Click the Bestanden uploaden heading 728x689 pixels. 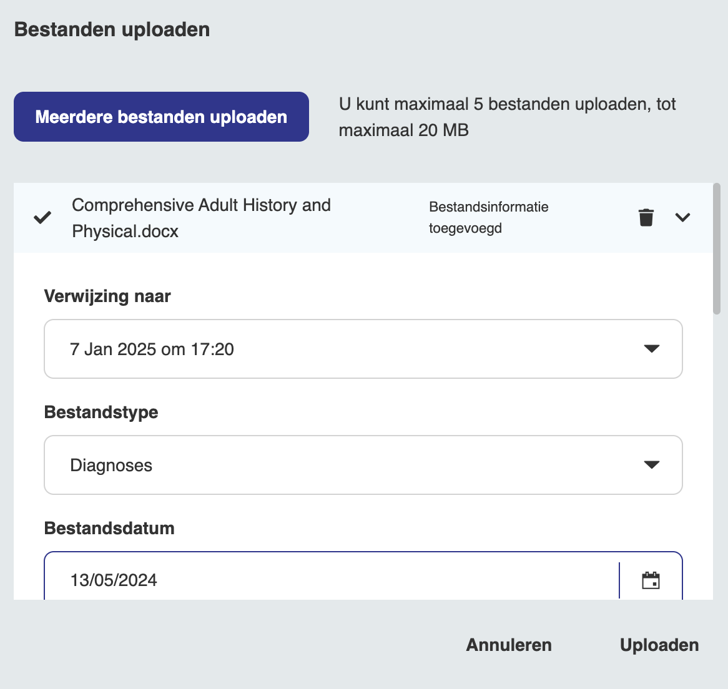[x=112, y=29]
